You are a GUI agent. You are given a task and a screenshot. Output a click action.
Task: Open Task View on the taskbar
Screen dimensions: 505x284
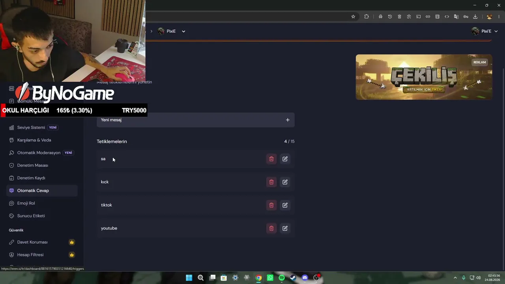click(x=212, y=278)
